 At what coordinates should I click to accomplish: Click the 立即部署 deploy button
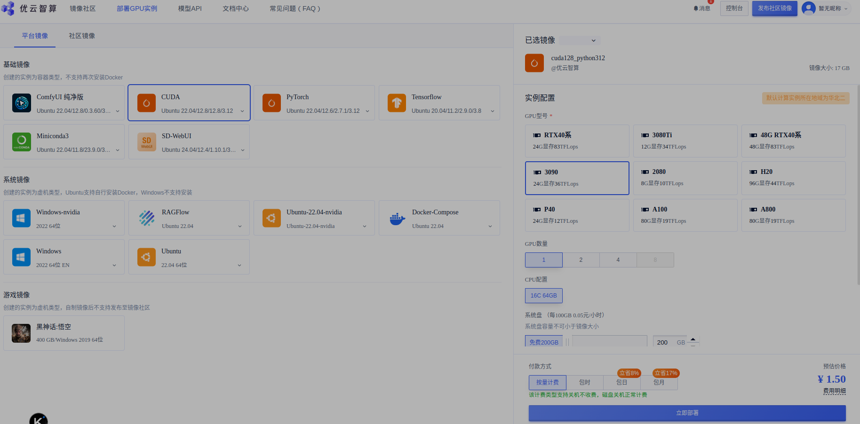click(x=687, y=413)
